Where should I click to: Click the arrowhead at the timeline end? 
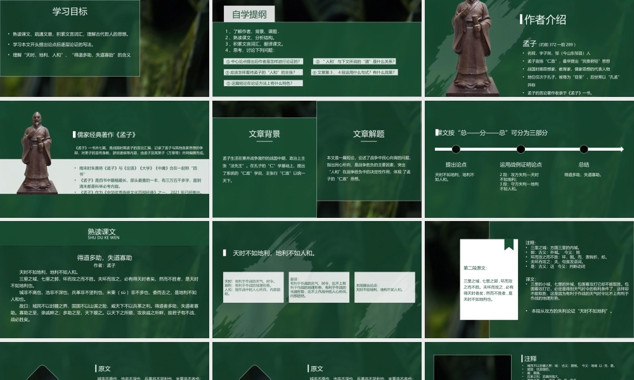coord(621,149)
